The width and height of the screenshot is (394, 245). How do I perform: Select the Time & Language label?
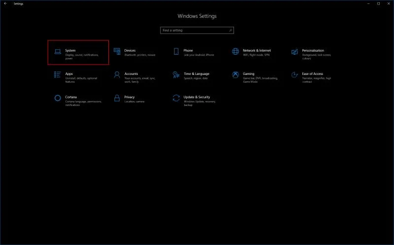tap(197, 74)
